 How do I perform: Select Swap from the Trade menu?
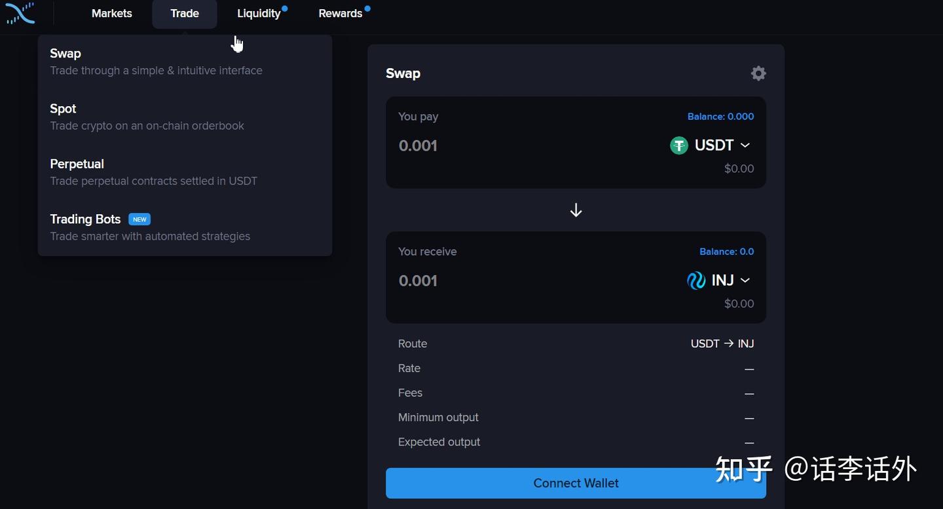65,54
